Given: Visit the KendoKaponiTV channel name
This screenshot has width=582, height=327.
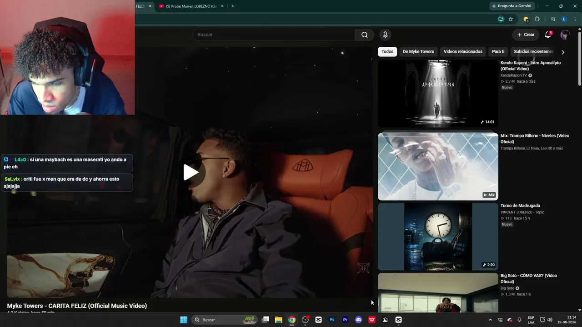Looking at the screenshot, I should (514, 75).
